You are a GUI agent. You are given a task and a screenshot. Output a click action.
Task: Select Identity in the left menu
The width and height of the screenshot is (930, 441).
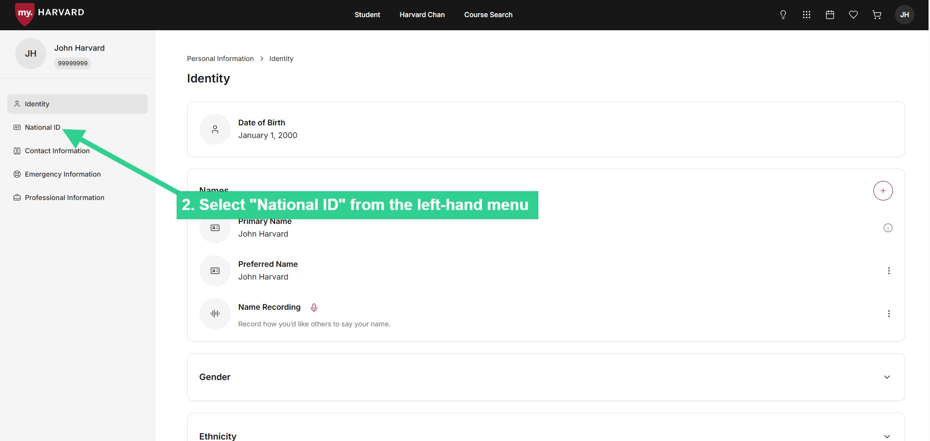78,104
